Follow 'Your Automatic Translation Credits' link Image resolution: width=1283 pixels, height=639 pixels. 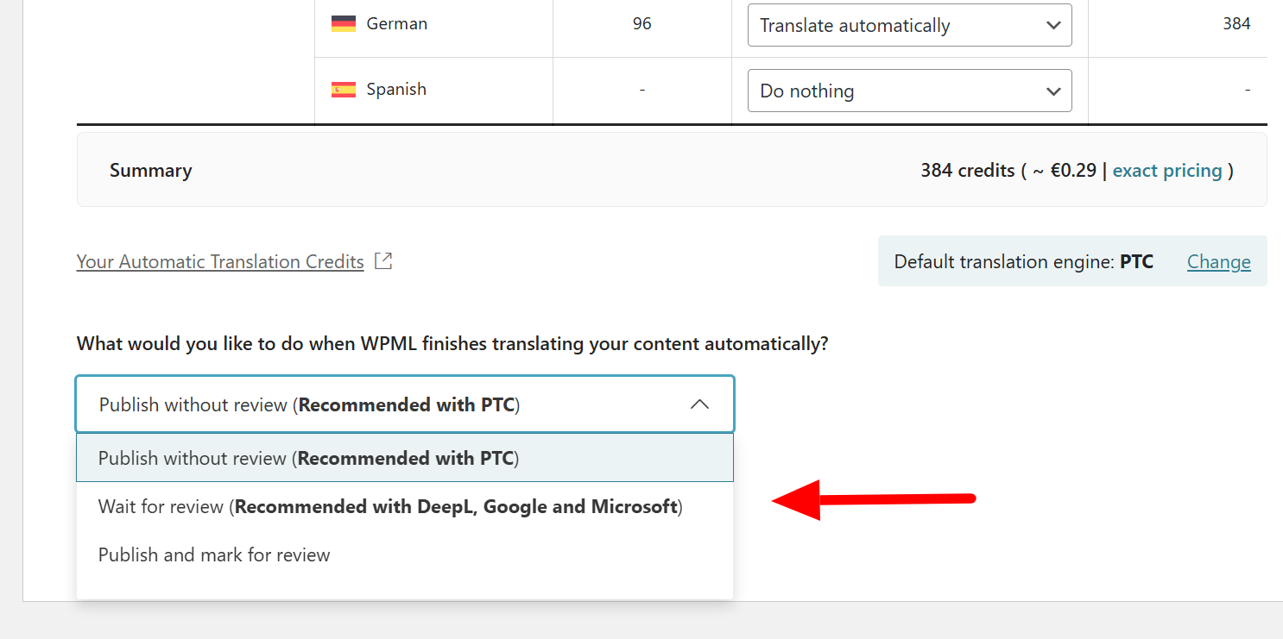(x=220, y=262)
